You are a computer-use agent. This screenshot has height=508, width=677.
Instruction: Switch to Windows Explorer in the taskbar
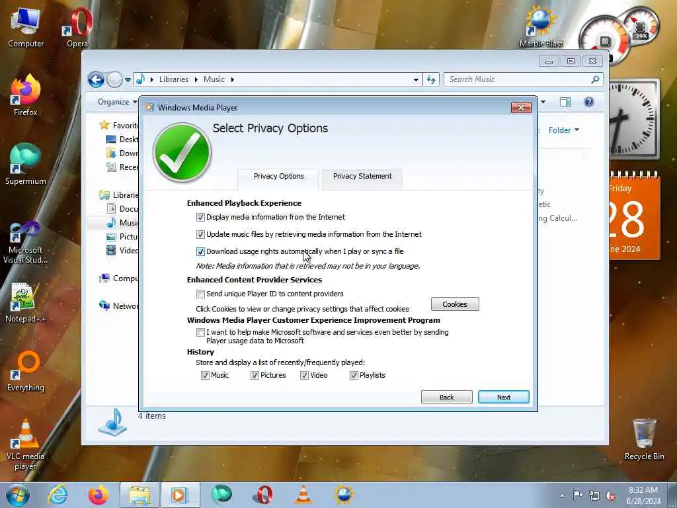click(x=139, y=495)
